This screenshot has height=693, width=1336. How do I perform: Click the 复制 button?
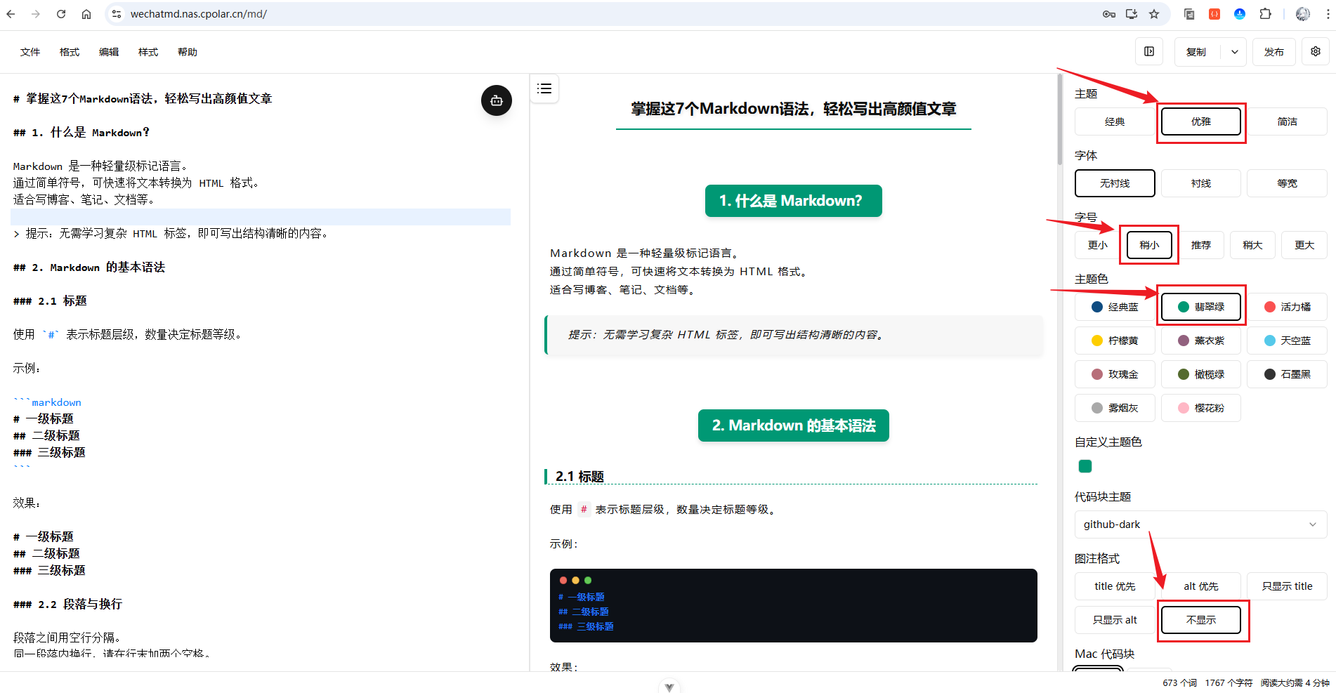click(1196, 52)
